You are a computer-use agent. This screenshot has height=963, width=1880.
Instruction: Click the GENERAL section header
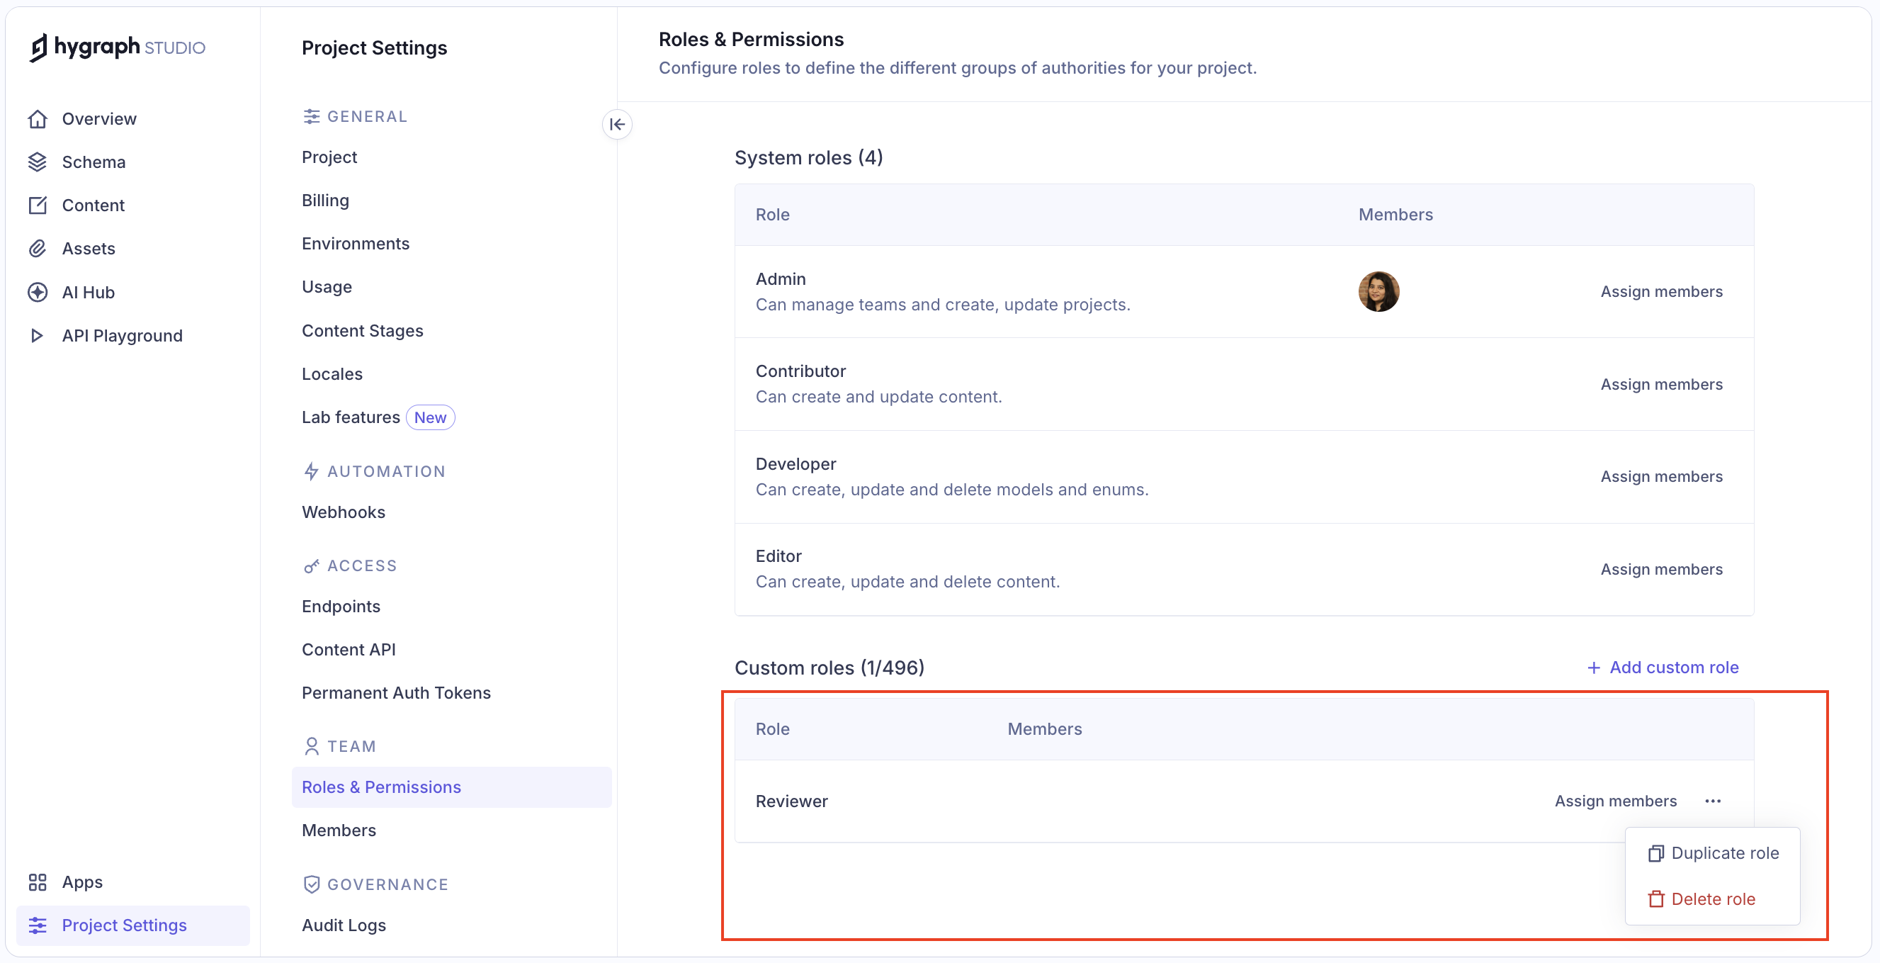[356, 117]
